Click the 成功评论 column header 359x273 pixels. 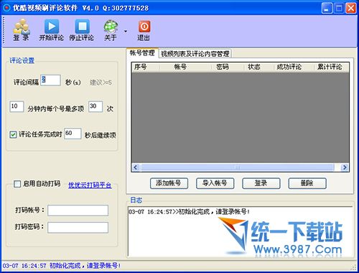[294, 67]
